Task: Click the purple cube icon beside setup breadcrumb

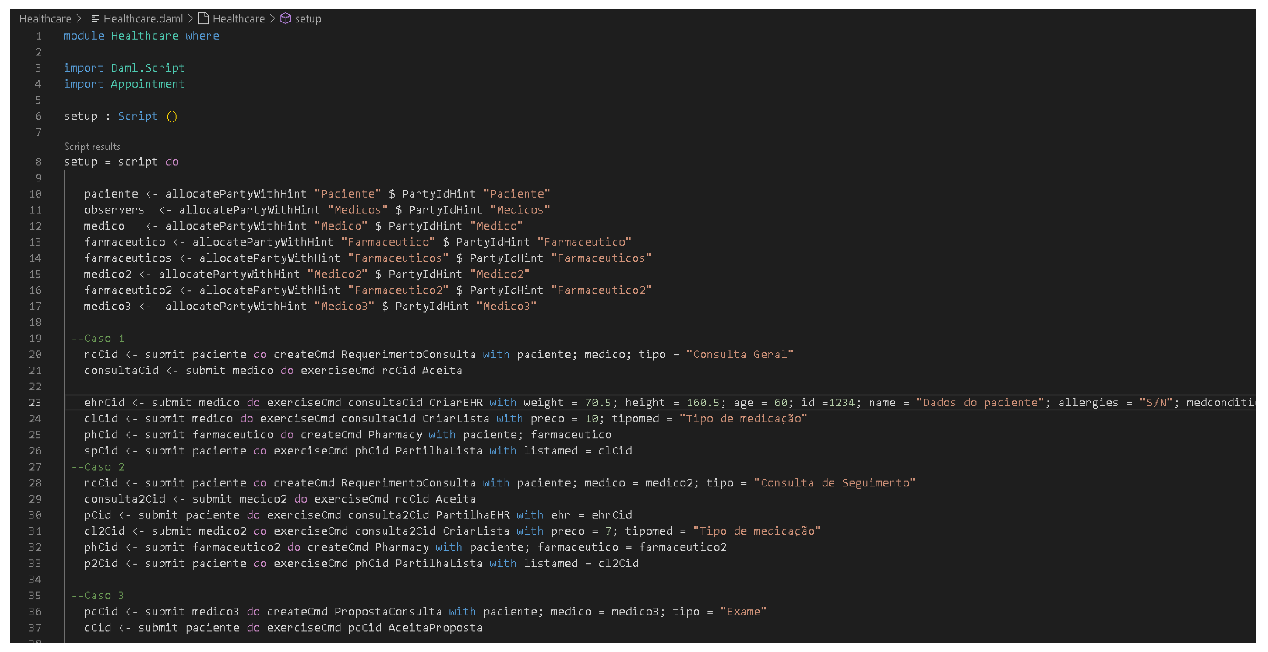Action: tap(286, 19)
